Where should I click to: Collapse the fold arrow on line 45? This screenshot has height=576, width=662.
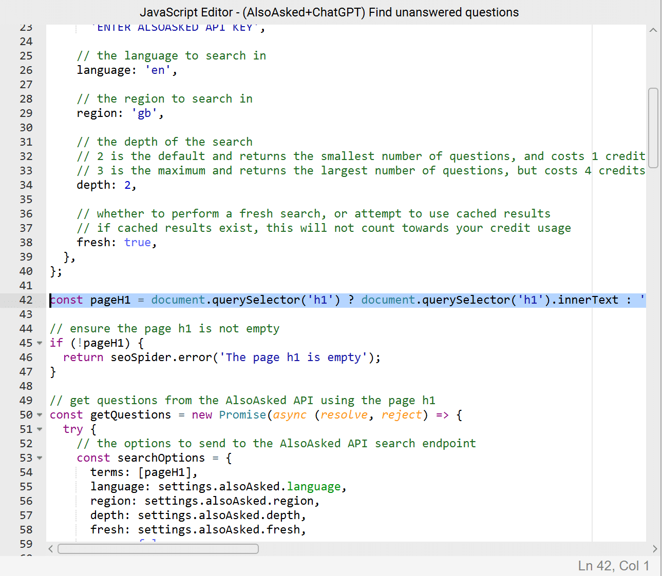(x=40, y=343)
